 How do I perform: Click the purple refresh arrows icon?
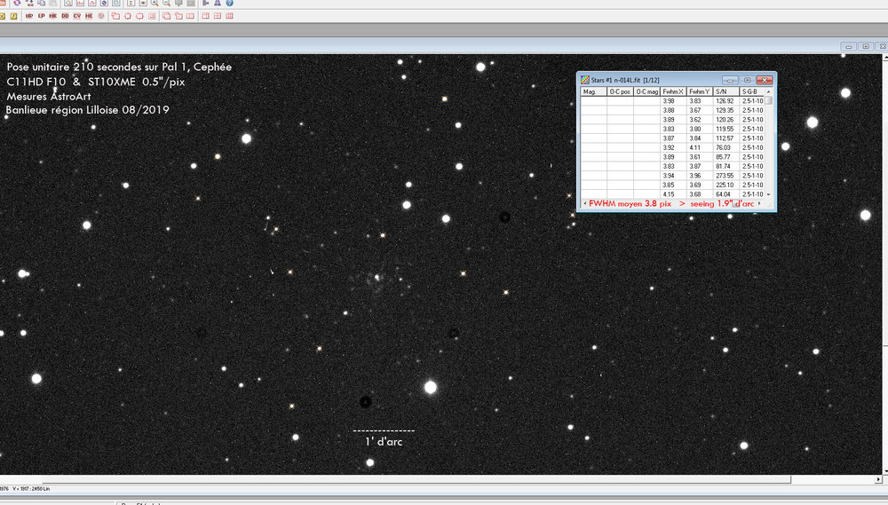[x=17, y=3]
